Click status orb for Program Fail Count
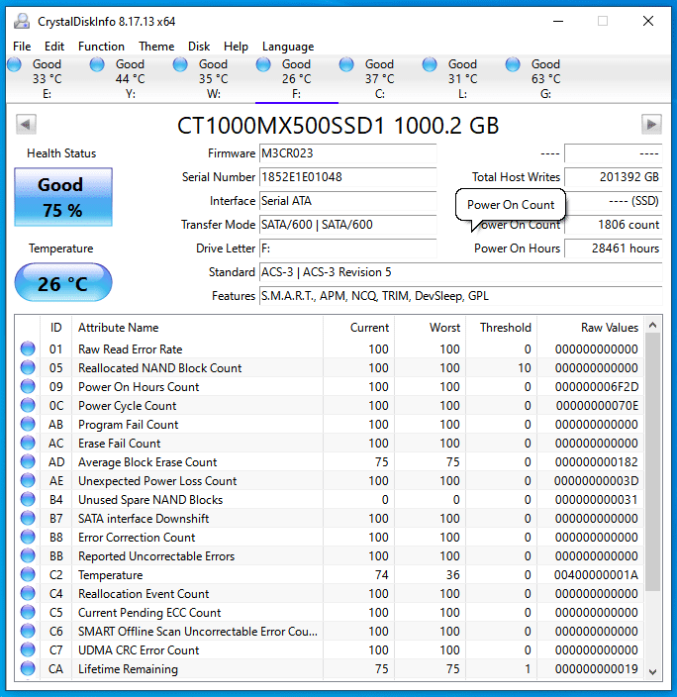 point(28,424)
